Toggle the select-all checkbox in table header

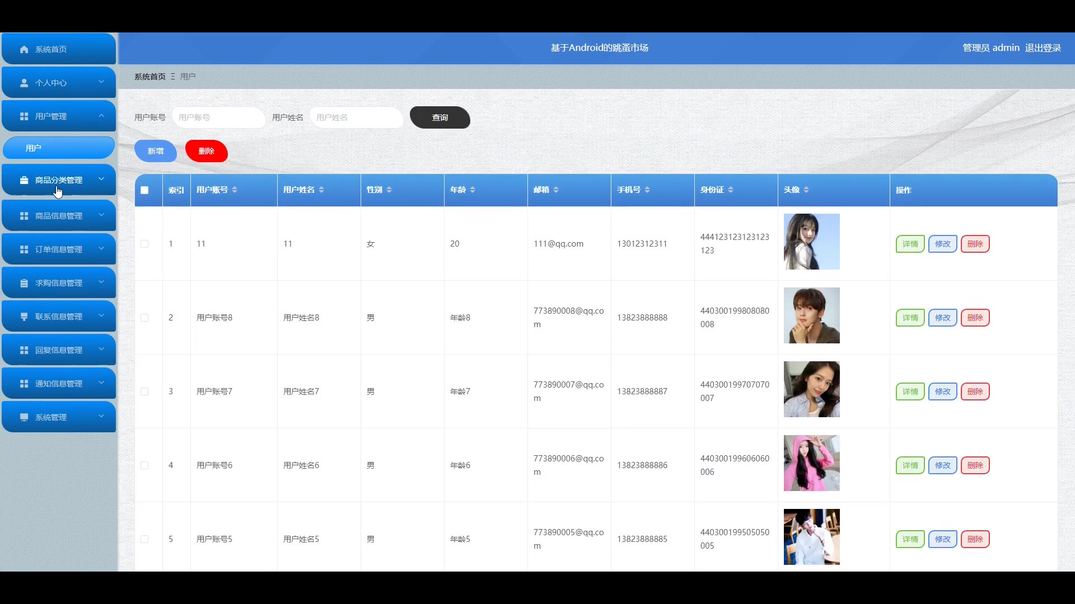(144, 190)
